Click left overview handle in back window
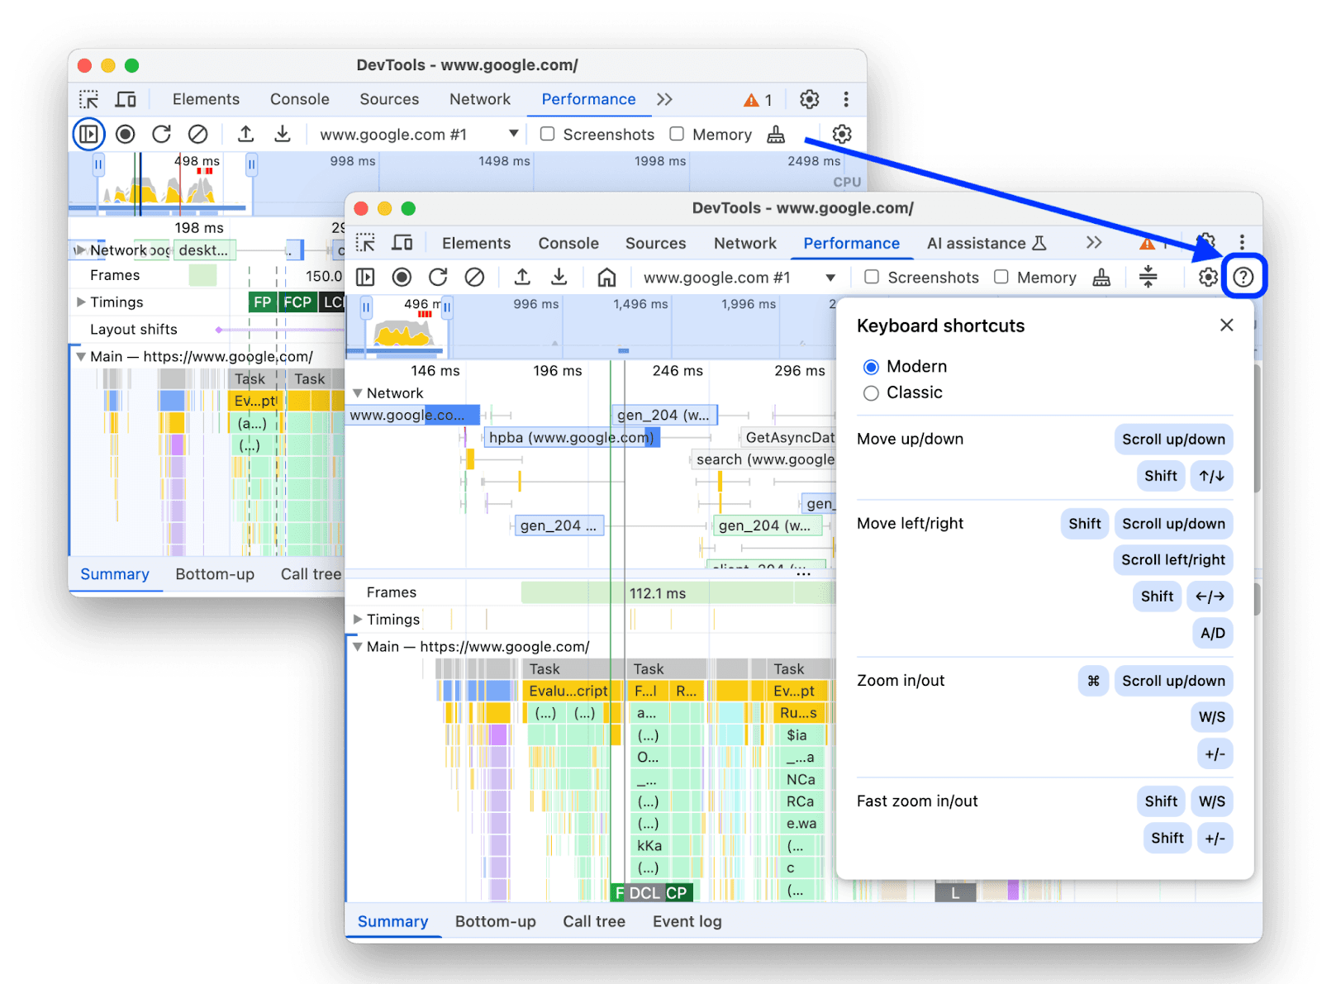 [98, 164]
